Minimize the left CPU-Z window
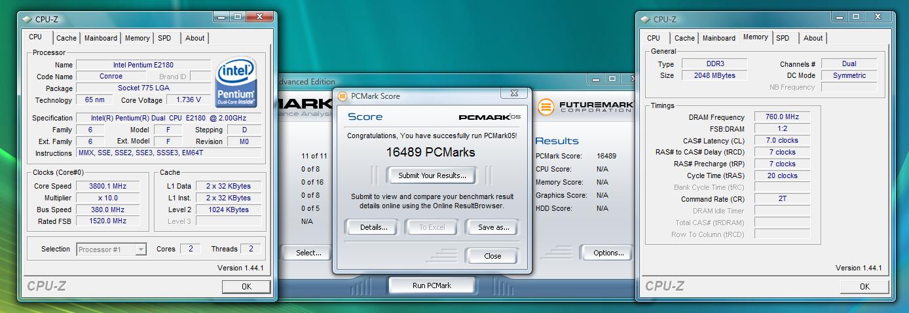This screenshot has height=313, width=909. [220, 16]
